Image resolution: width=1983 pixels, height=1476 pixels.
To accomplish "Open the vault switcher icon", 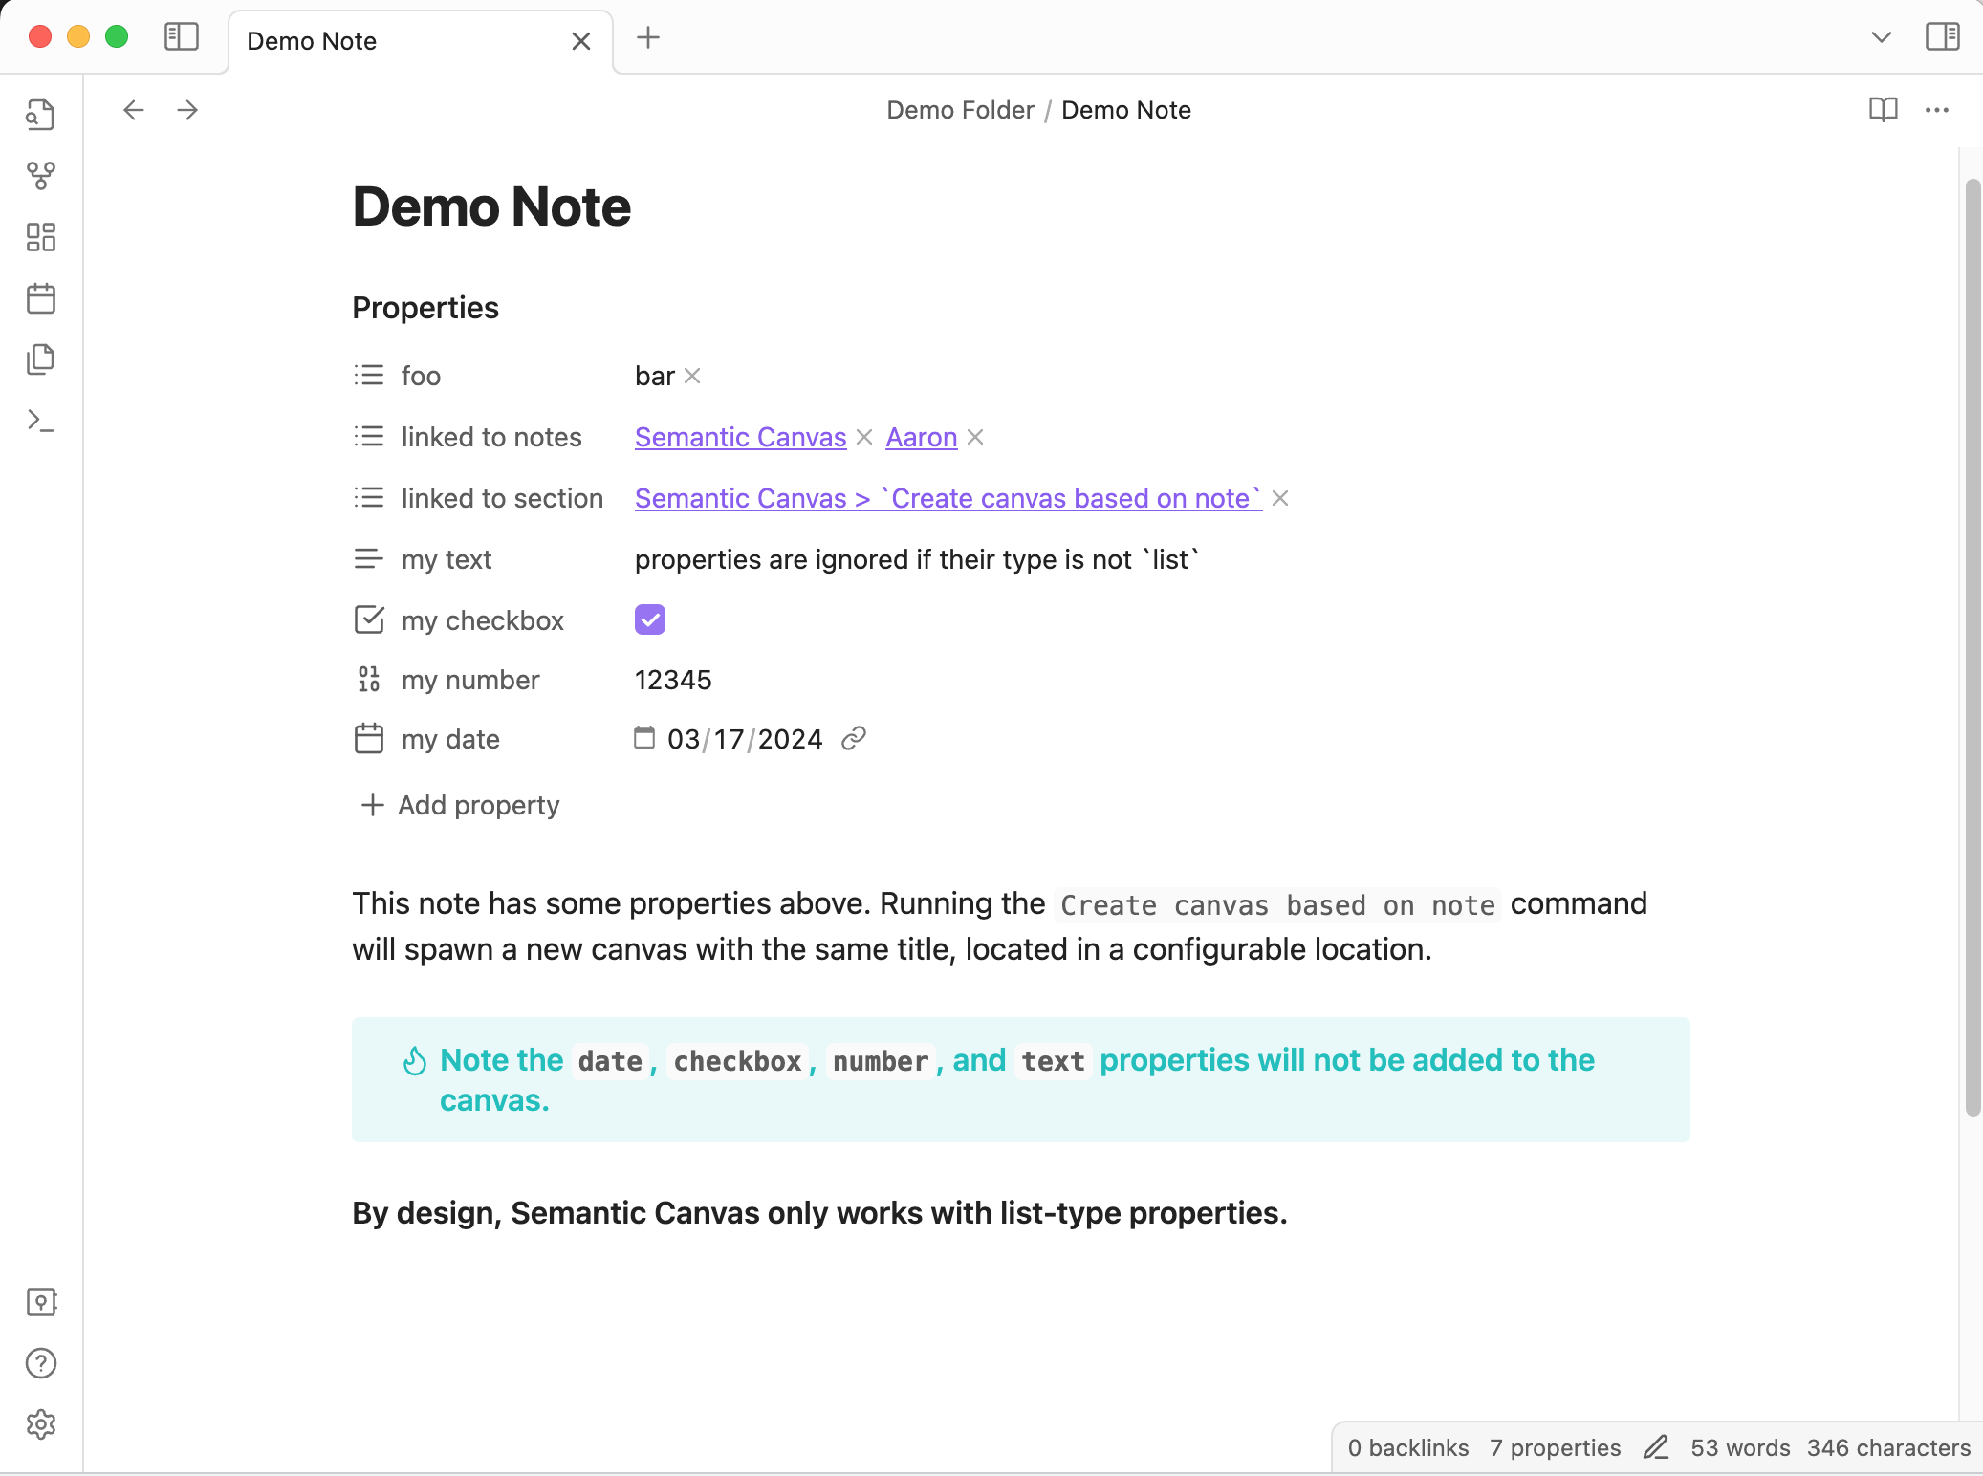I will tap(41, 1302).
